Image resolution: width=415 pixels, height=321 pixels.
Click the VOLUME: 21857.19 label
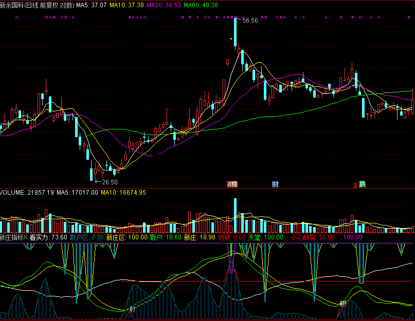27,193
